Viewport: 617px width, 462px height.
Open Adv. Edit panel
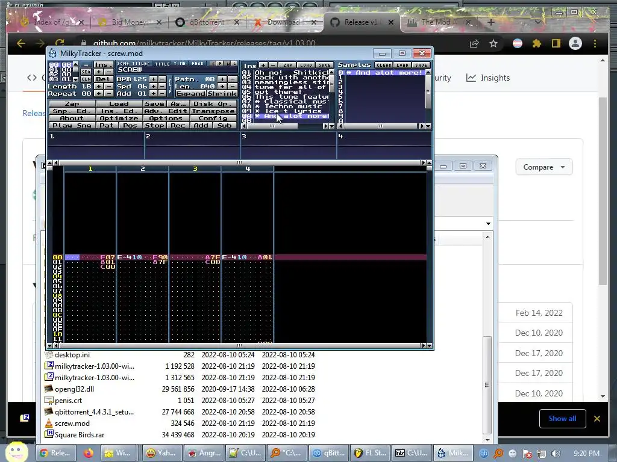click(x=166, y=111)
